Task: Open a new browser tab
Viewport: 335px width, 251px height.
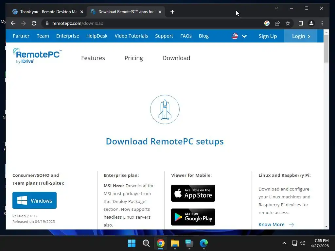Action: (x=172, y=12)
